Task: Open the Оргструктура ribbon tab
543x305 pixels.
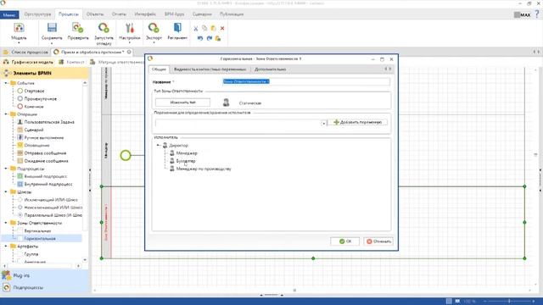Action: click(37, 14)
